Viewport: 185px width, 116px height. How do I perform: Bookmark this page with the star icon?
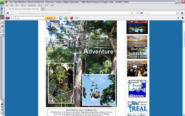[x=132, y=13]
